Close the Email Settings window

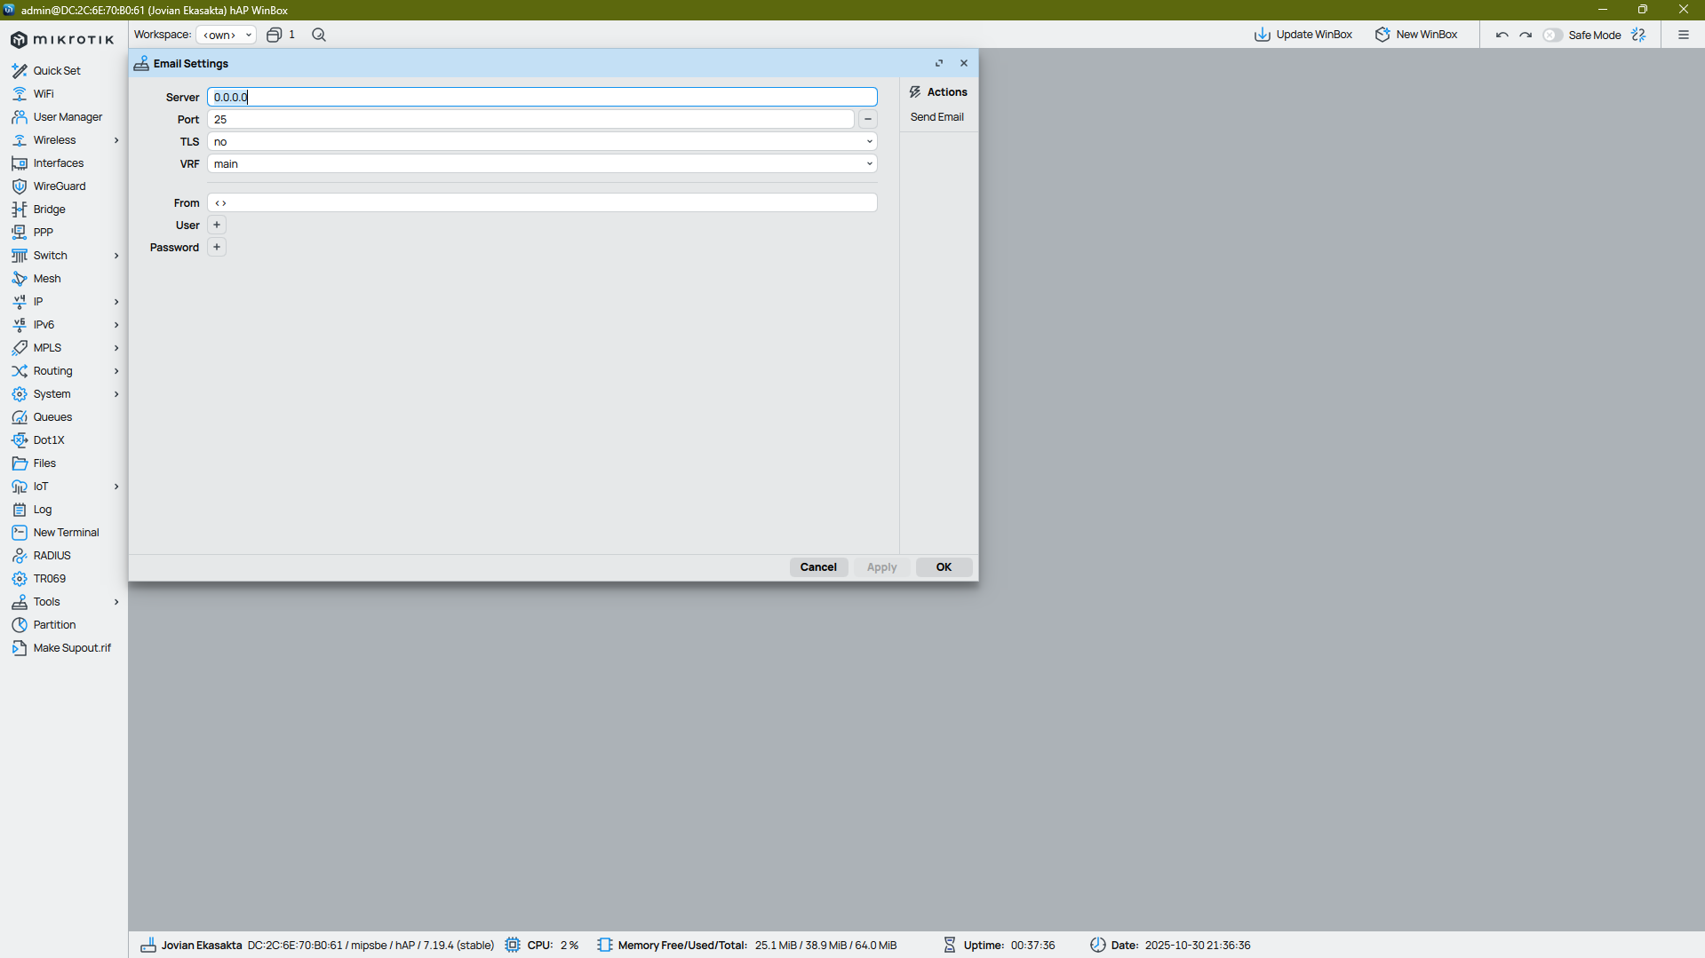964,63
